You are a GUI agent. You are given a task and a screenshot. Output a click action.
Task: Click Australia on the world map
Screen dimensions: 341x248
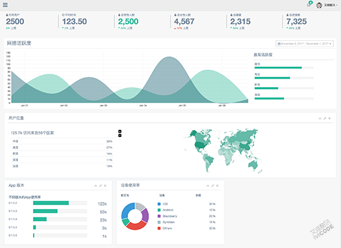click(x=253, y=164)
